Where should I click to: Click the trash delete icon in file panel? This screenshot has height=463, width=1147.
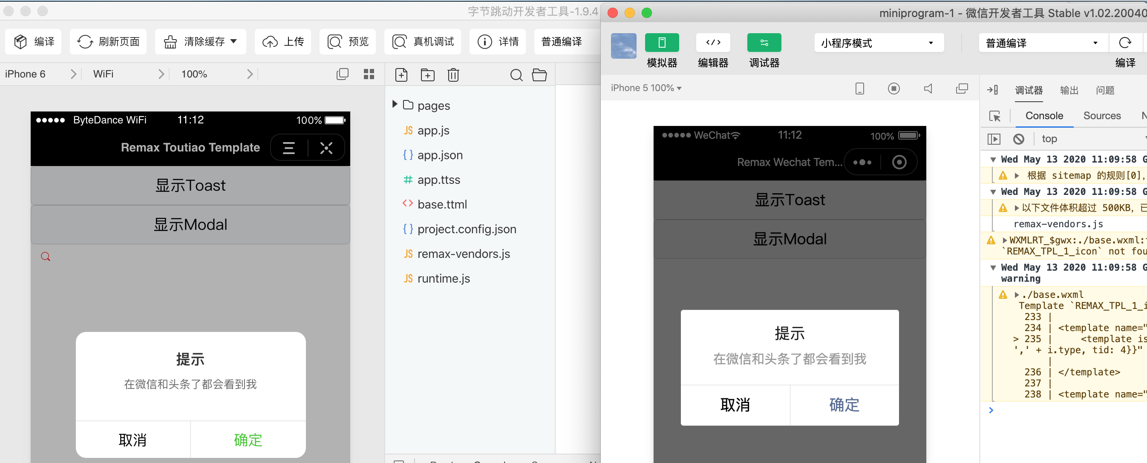tap(453, 75)
